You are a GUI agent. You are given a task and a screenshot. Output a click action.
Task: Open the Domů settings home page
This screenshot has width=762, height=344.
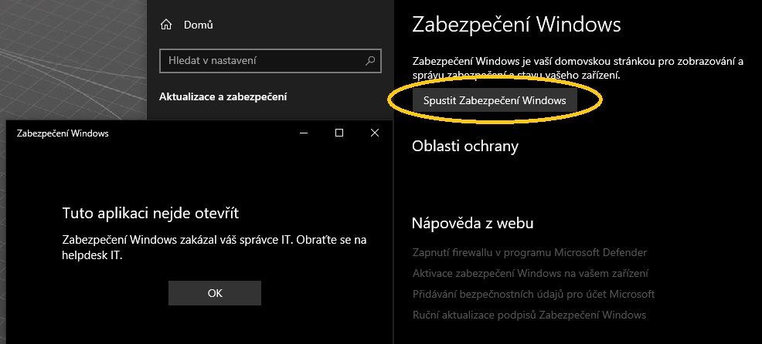pos(198,25)
